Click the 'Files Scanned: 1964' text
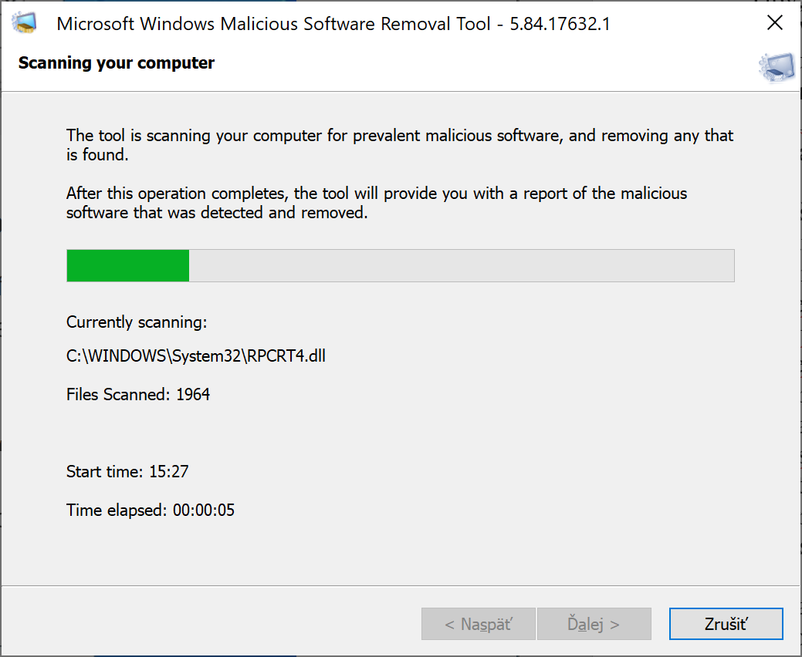Screen dimensions: 802x657 [x=138, y=394]
